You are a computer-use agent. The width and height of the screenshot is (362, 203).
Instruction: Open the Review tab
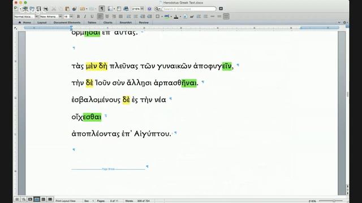(144, 23)
